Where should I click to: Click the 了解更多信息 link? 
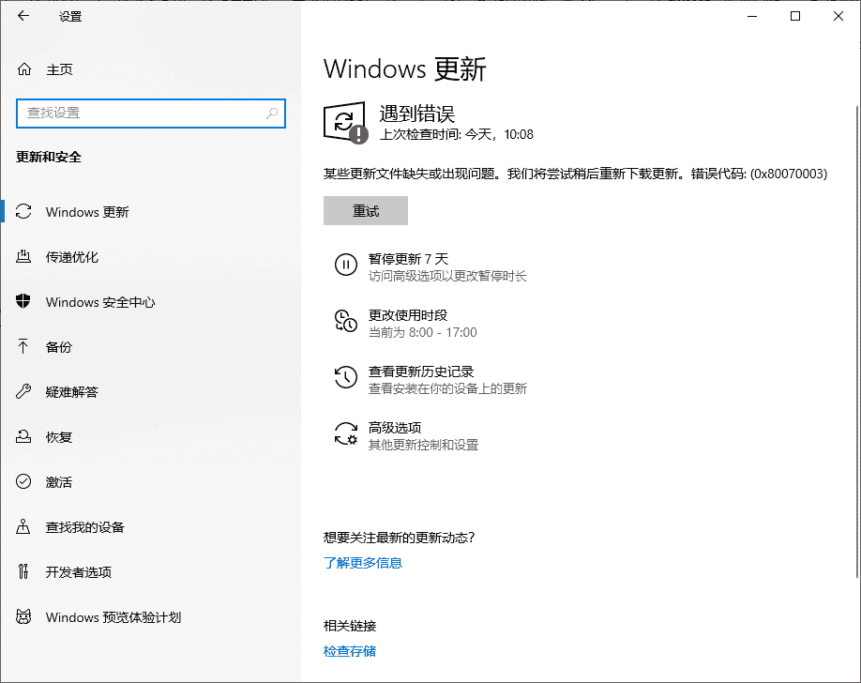[363, 563]
